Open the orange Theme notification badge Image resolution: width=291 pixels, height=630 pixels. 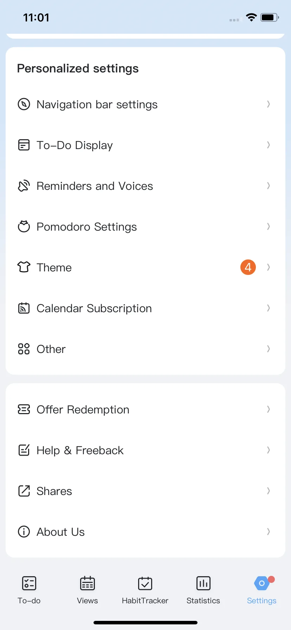tap(248, 267)
